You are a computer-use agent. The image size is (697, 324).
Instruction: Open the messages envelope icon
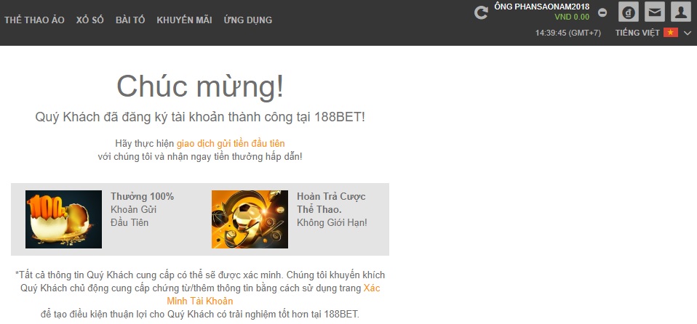[x=654, y=12]
